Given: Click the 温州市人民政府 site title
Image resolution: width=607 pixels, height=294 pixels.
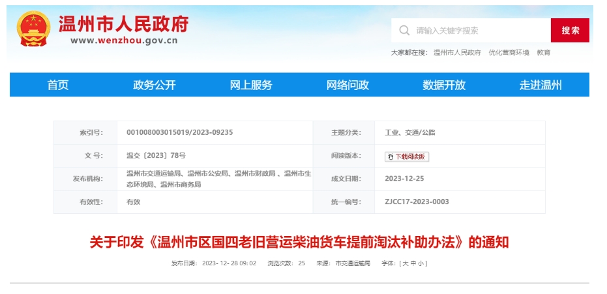Looking at the screenshot, I should point(124,23).
